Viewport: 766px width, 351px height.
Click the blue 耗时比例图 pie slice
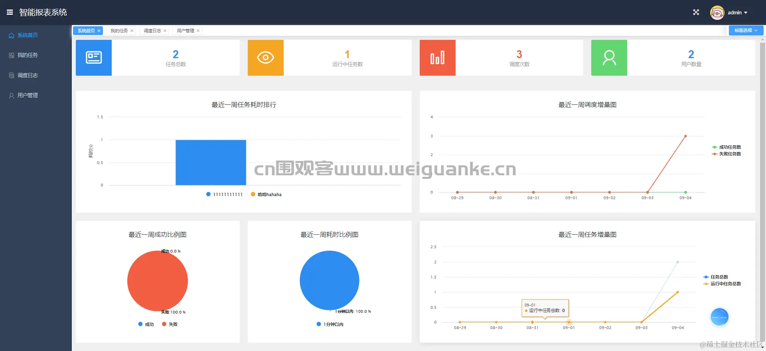[330, 280]
